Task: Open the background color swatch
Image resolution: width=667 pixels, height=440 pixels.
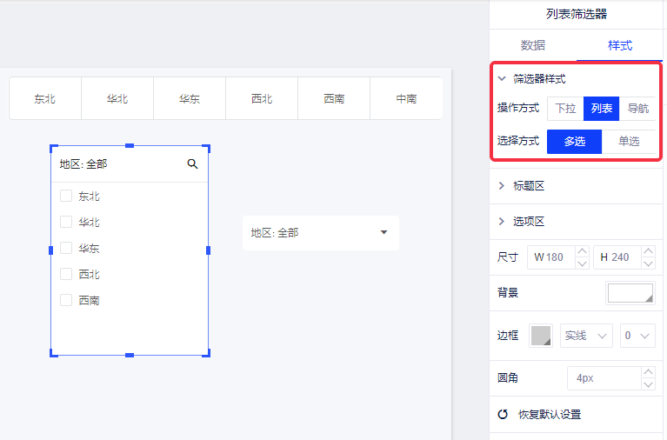Action: (x=630, y=293)
